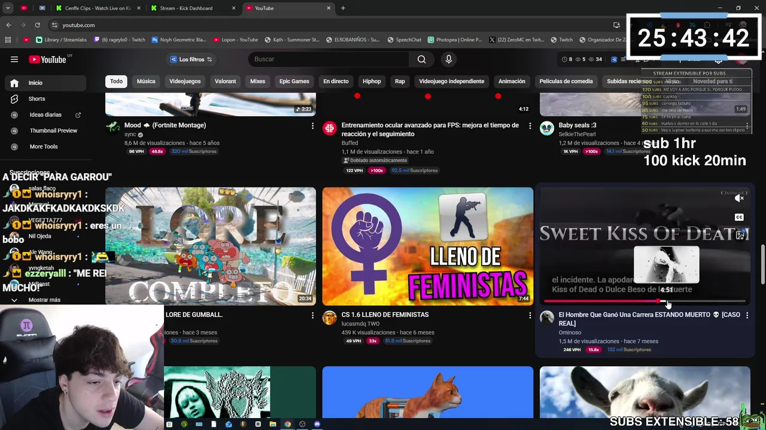
Task: Unmute the Sweet Kiss of Death preview
Action: [740, 198]
